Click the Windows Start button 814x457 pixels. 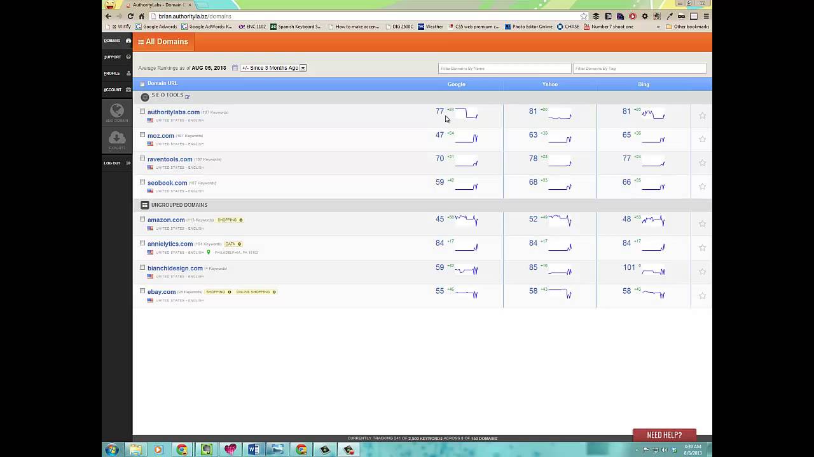(x=112, y=449)
